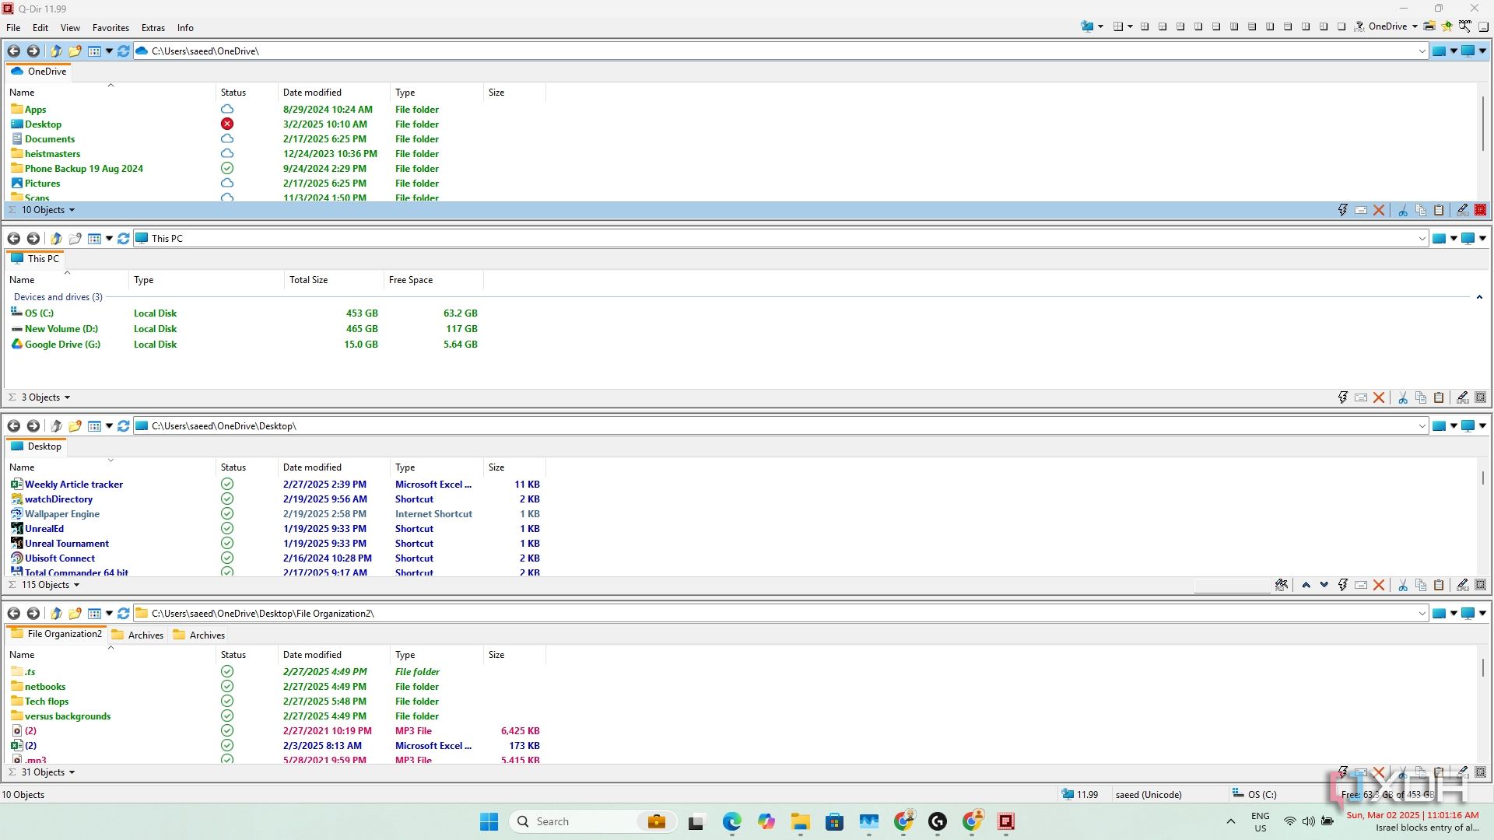Select the Google Drive (G:) drive
Screen dimensions: 1494x840
tap(62, 345)
